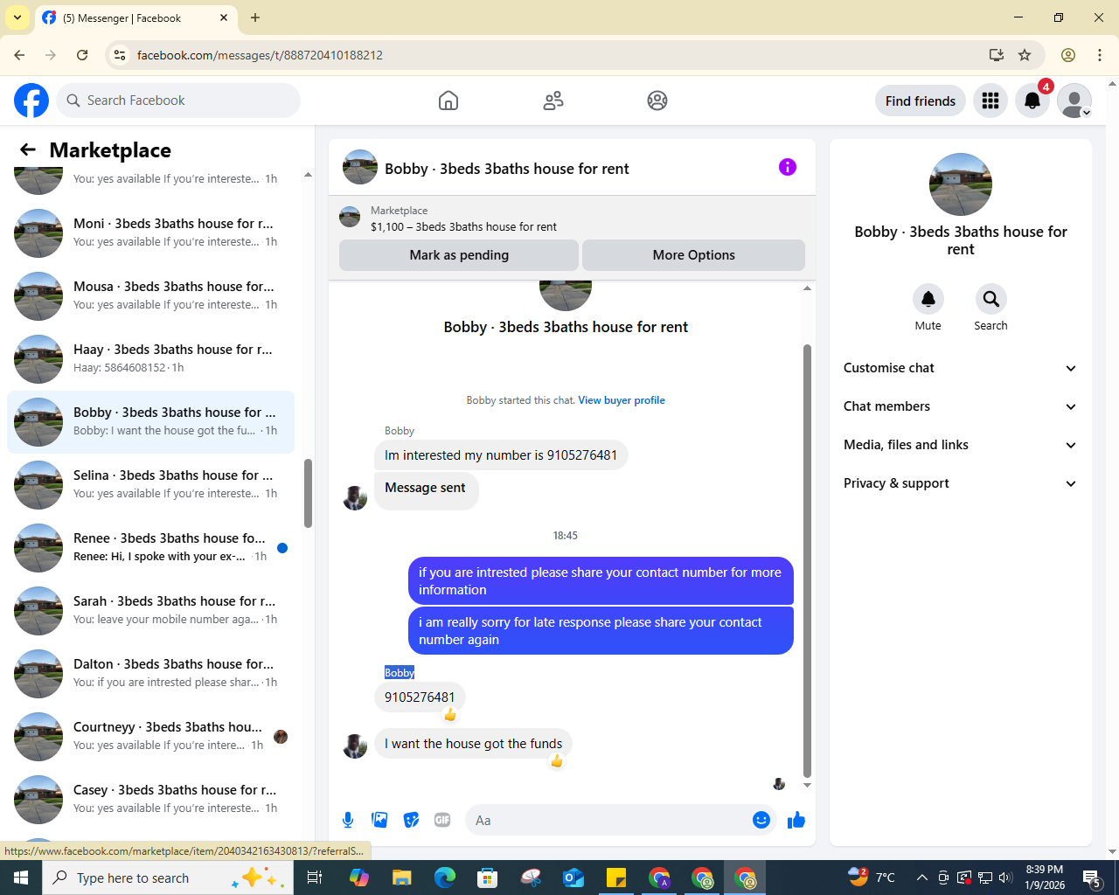Show hidden system tray icons chevron
This screenshot has width=1119, height=895.
(x=921, y=878)
